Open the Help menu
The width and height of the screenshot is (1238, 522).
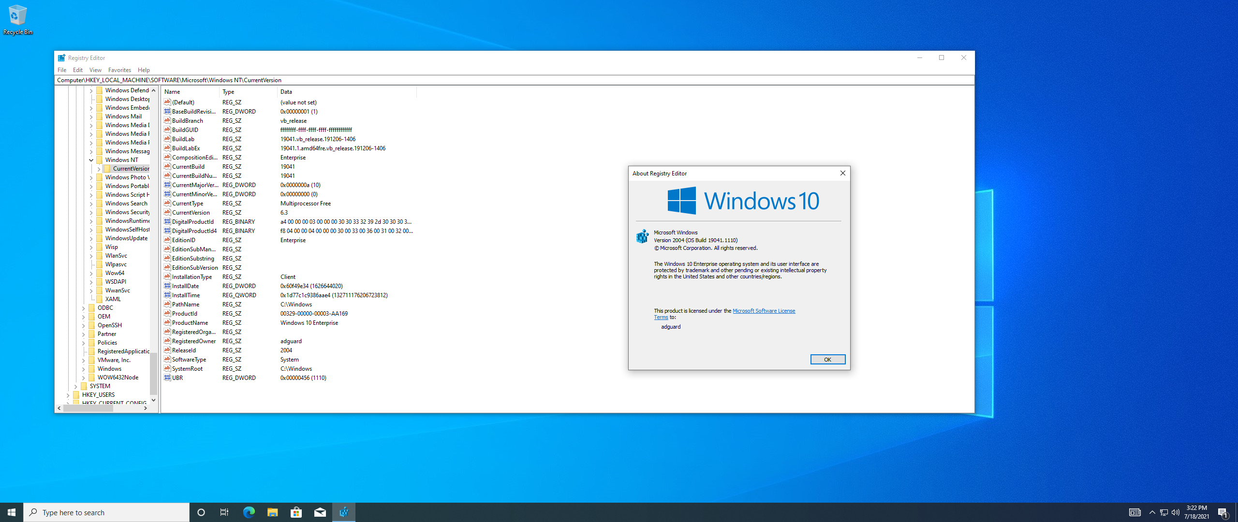(144, 70)
